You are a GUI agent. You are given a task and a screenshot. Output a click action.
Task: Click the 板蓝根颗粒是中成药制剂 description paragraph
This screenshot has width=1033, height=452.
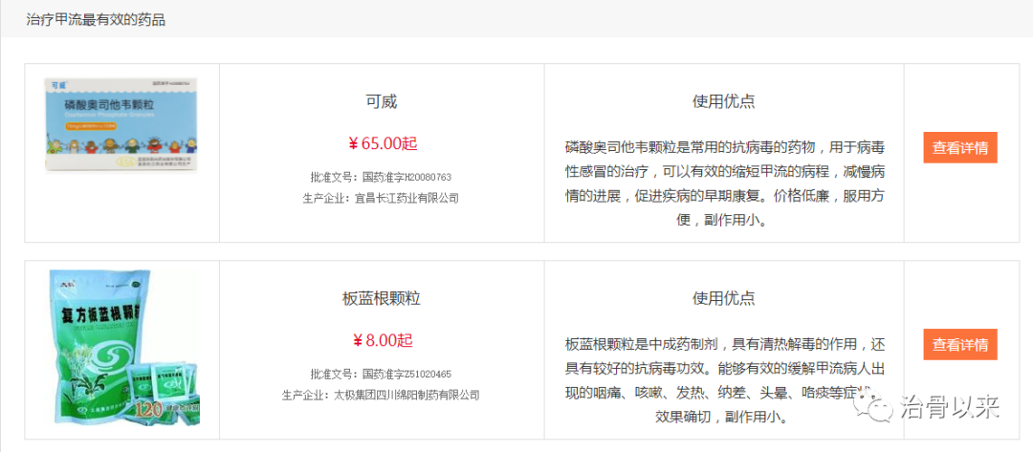[723, 381]
